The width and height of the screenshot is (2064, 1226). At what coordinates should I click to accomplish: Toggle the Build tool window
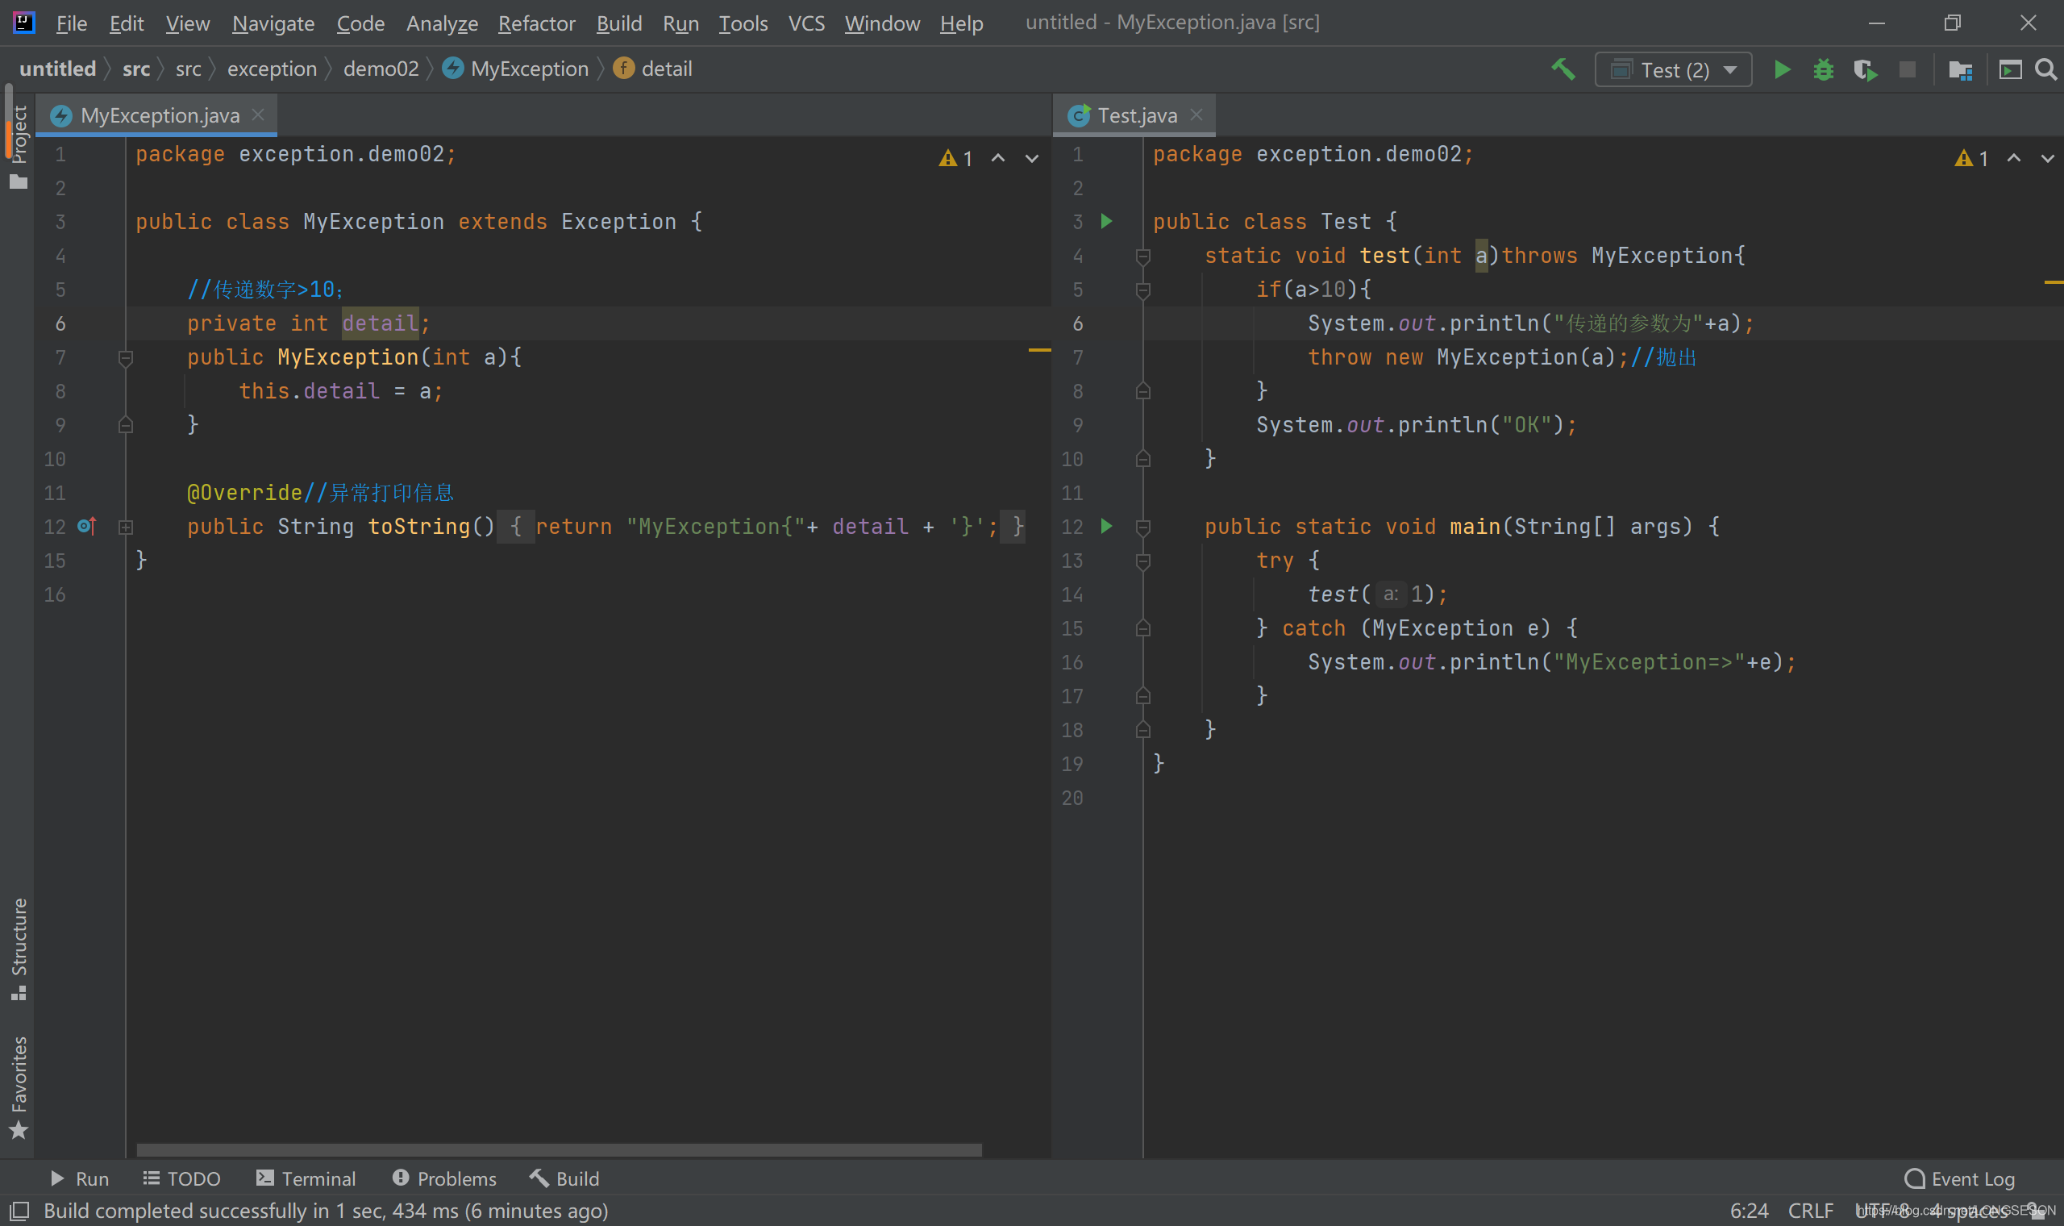(x=564, y=1178)
